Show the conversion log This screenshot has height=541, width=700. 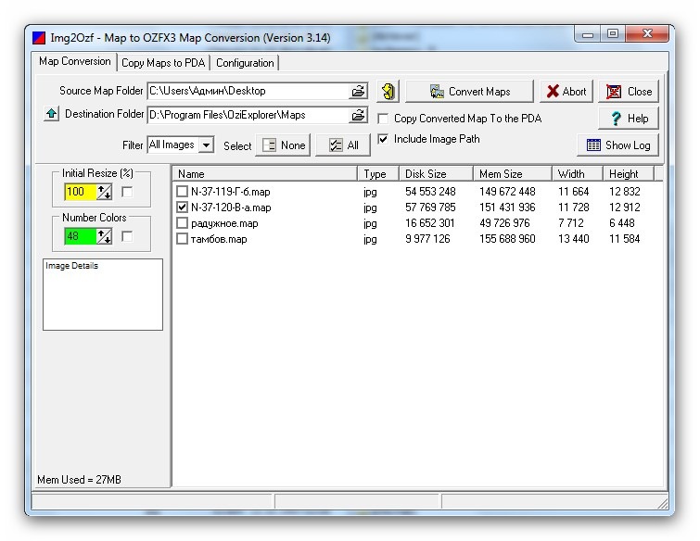617,145
